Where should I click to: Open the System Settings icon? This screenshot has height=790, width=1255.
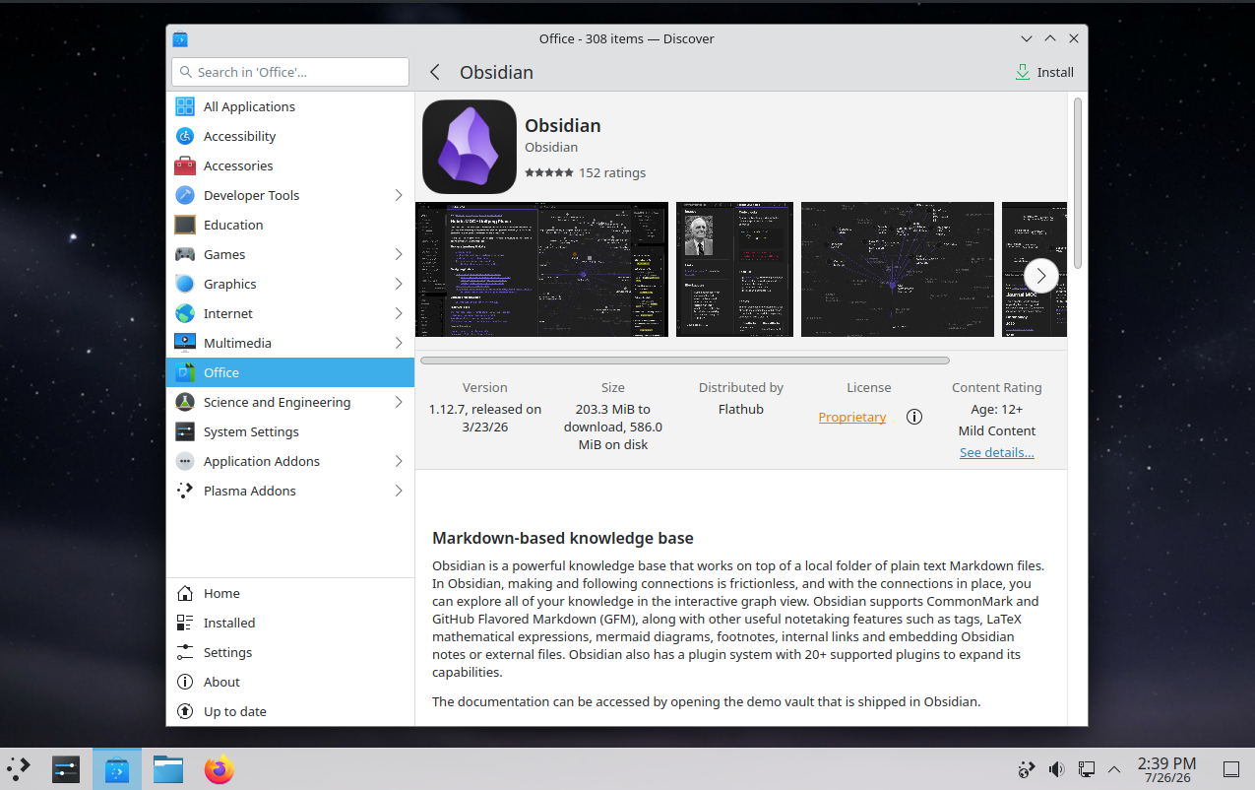185,431
